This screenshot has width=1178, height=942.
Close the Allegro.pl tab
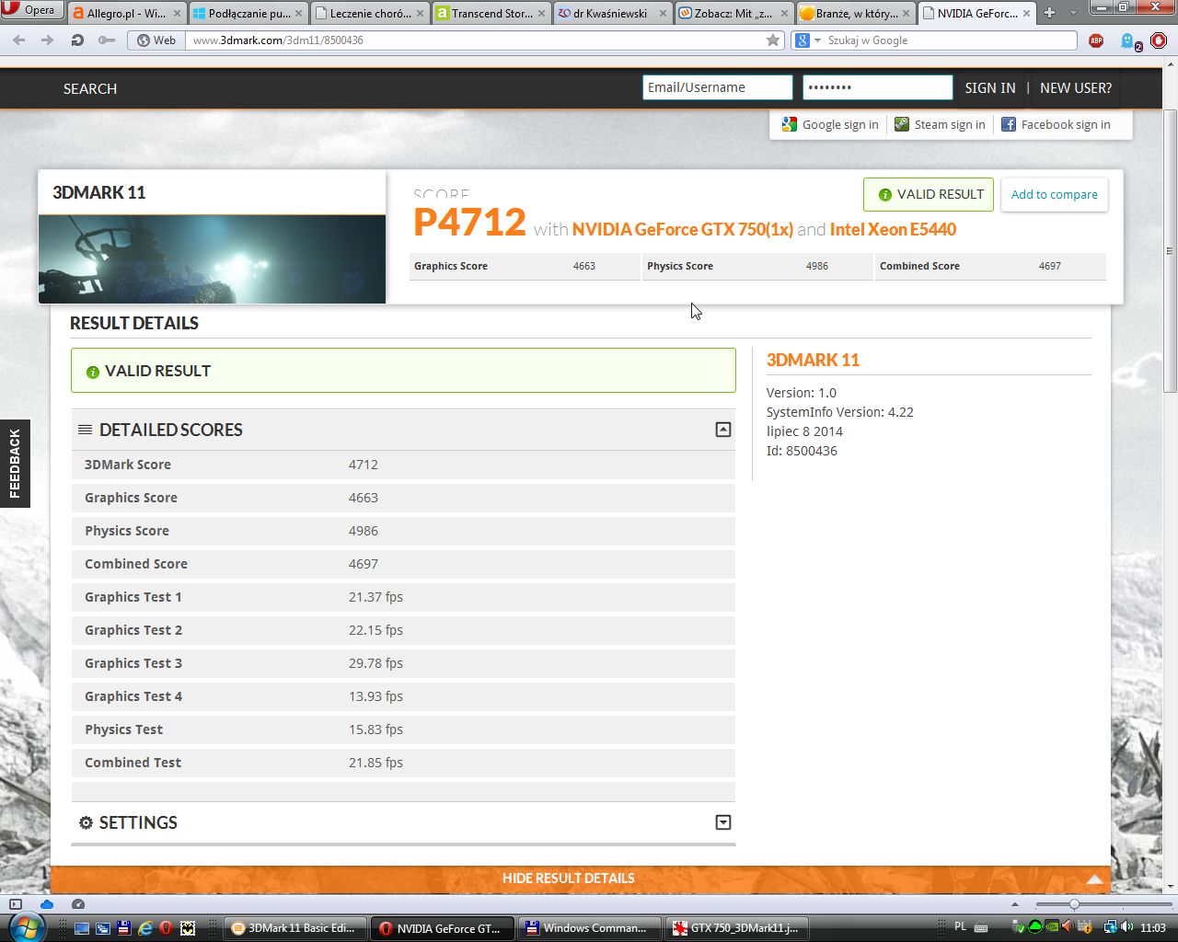click(177, 14)
